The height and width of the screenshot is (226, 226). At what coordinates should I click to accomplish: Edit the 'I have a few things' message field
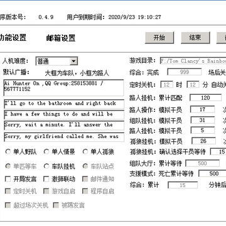(64, 115)
